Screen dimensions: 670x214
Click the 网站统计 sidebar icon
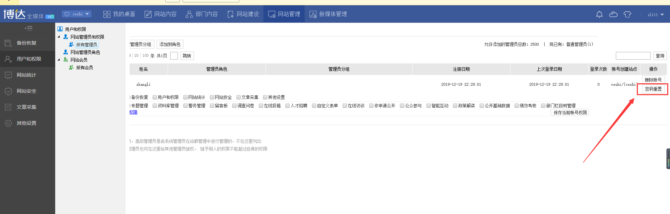[8, 75]
